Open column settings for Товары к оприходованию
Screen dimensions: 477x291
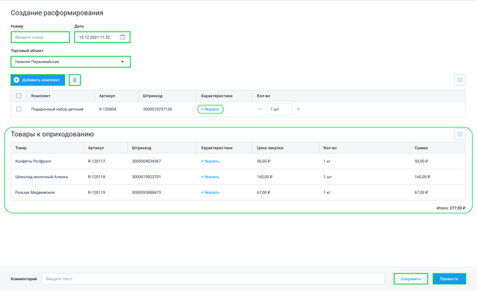point(459,134)
